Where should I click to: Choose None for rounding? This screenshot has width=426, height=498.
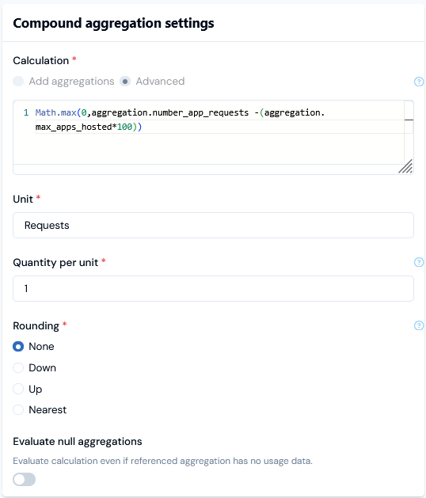[x=18, y=346]
